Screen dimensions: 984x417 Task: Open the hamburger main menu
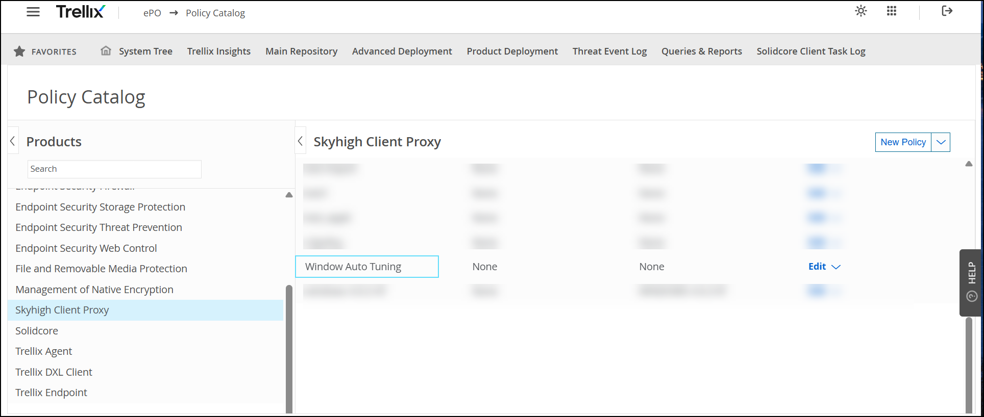click(x=33, y=12)
